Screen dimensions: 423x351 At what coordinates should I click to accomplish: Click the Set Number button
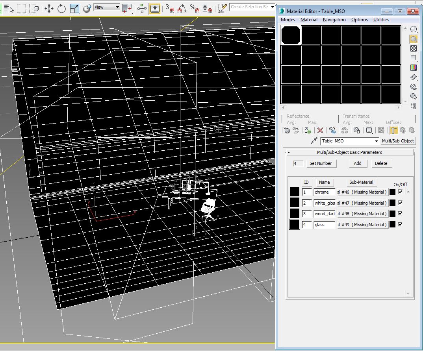(321, 163)
